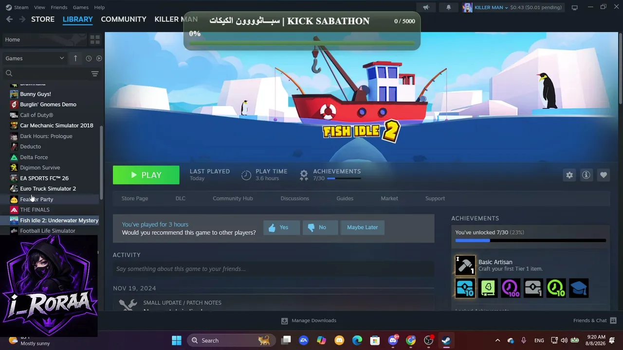The height and width of the screenshot is (350, 623).
Task: Open the Games menu
Action: (x=80, y=7)
